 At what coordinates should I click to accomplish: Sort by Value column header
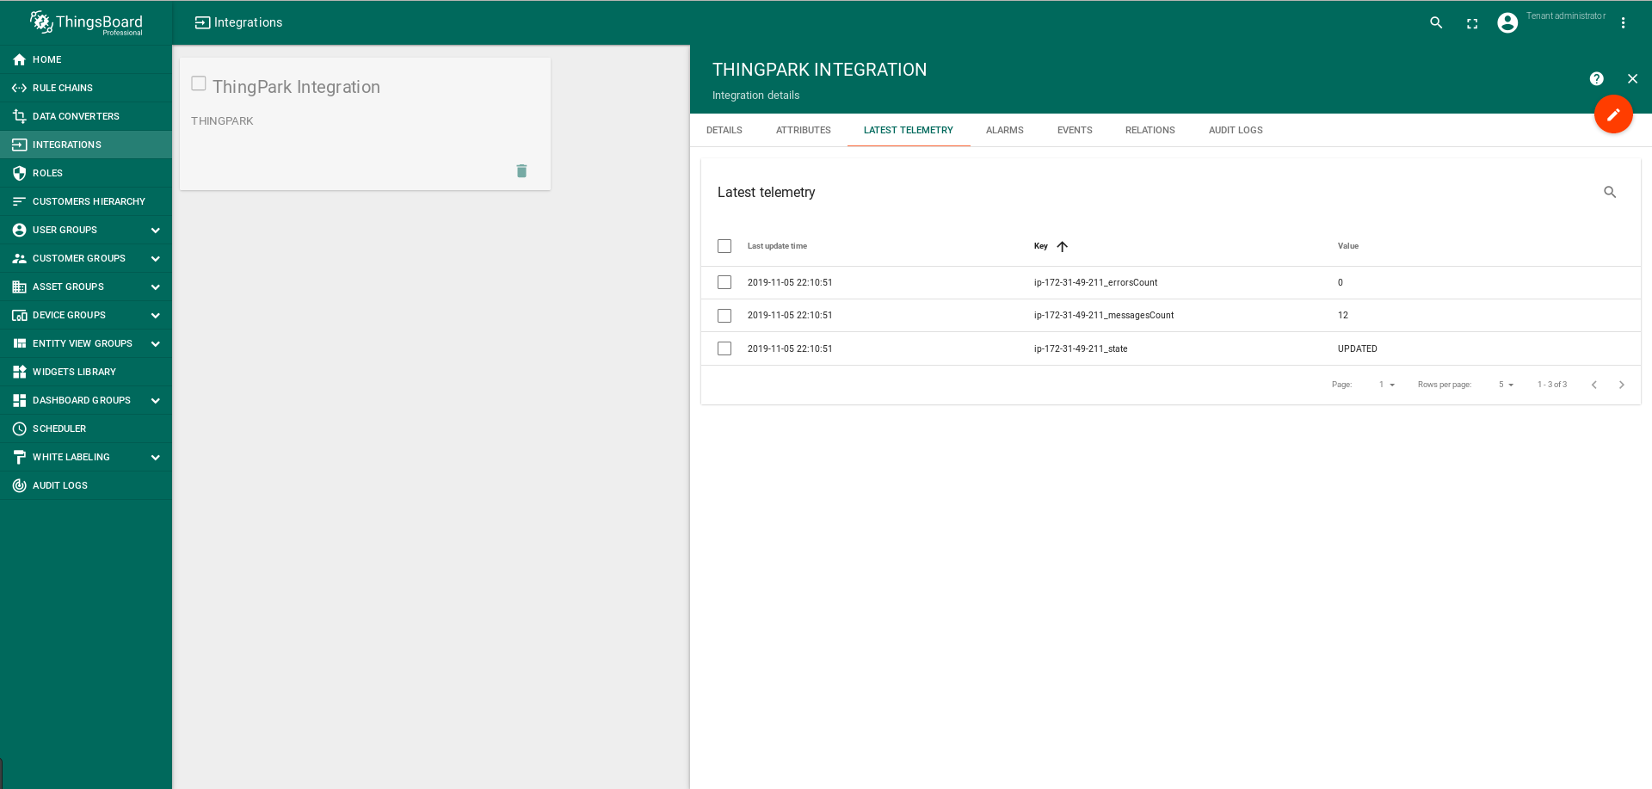(x=1348, y=246)
